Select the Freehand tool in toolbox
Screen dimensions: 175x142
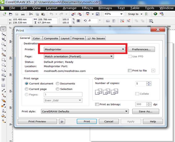tap(3, 49)
